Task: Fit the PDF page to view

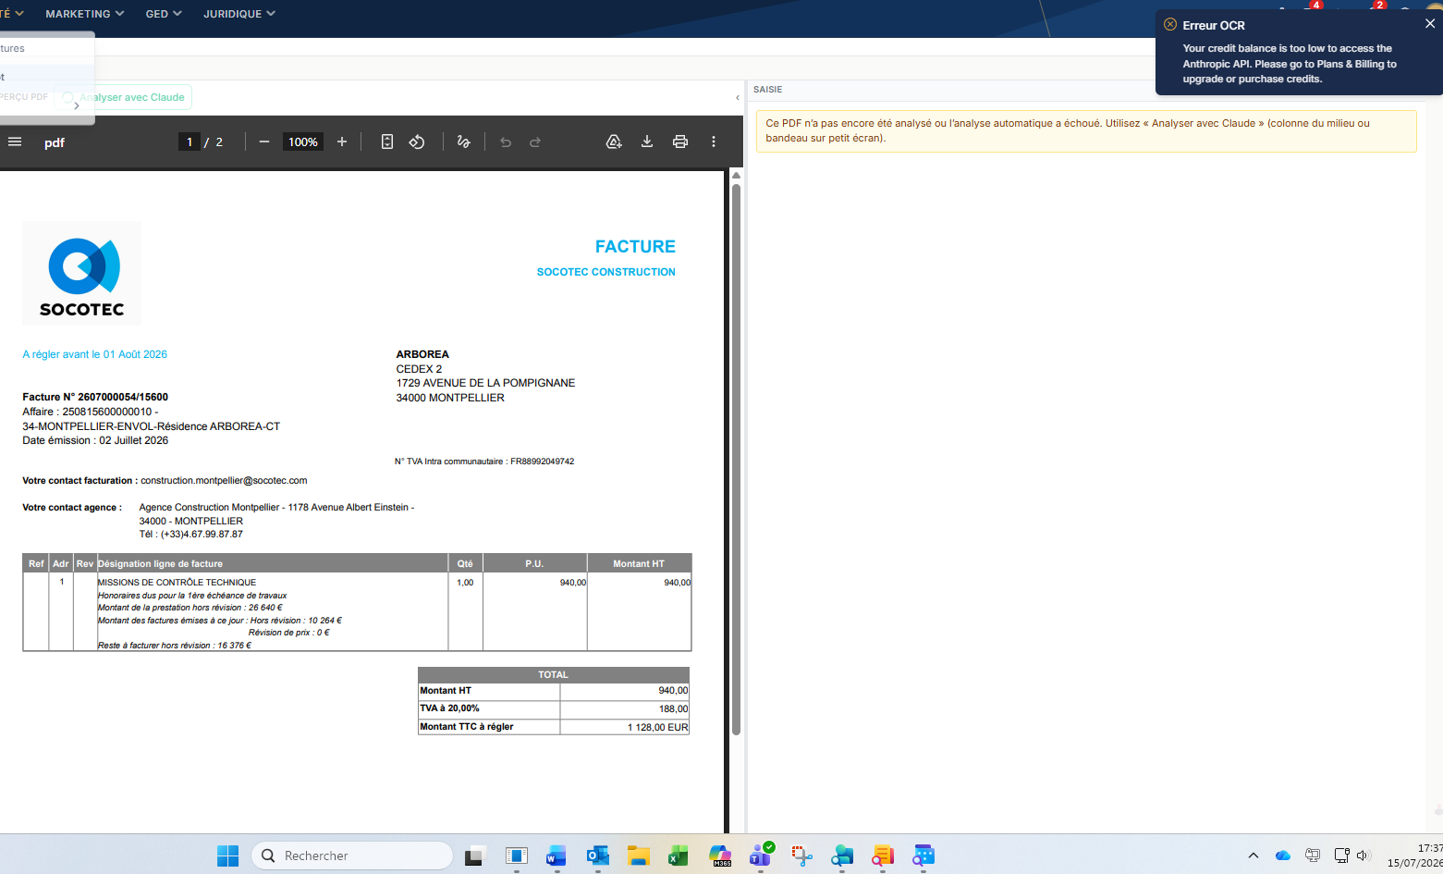Action: [x=387, y=142]
